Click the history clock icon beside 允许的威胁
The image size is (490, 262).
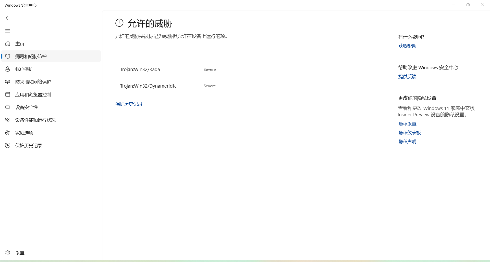[x=119, y=23]
